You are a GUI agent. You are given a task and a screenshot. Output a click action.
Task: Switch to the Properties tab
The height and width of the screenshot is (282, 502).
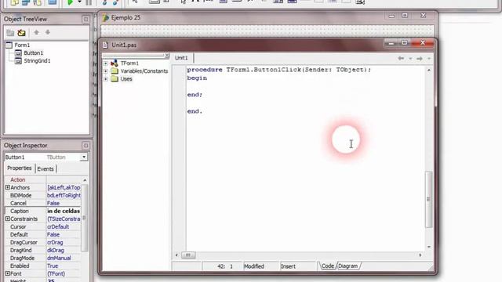pos(19,168)
